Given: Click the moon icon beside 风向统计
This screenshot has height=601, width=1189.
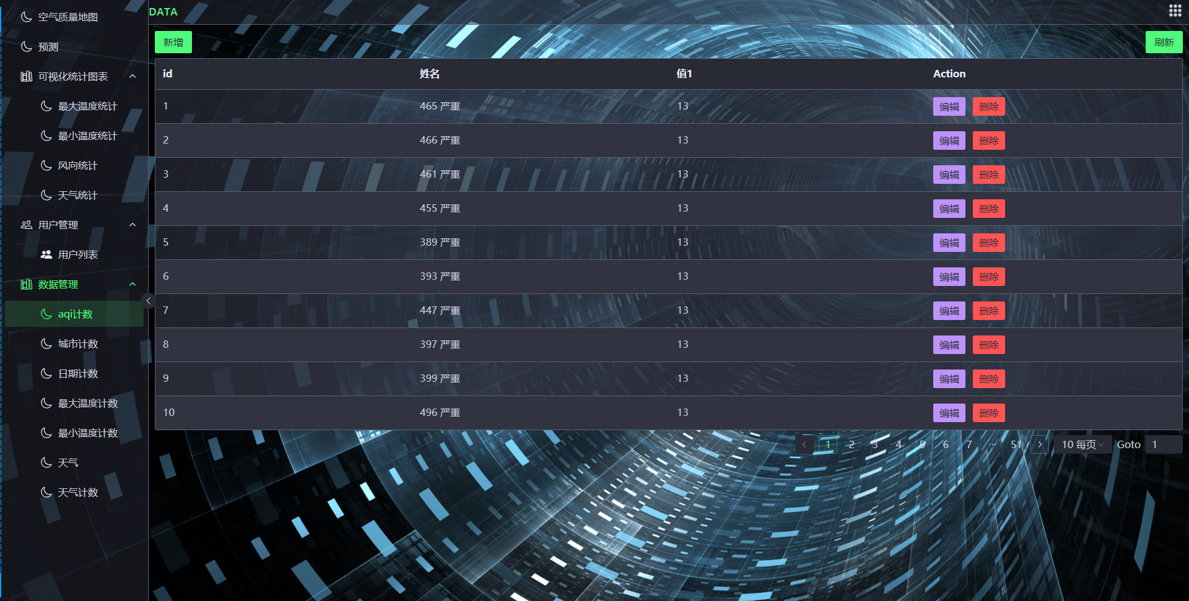Looking at the screenshot, I should (46, 165).
